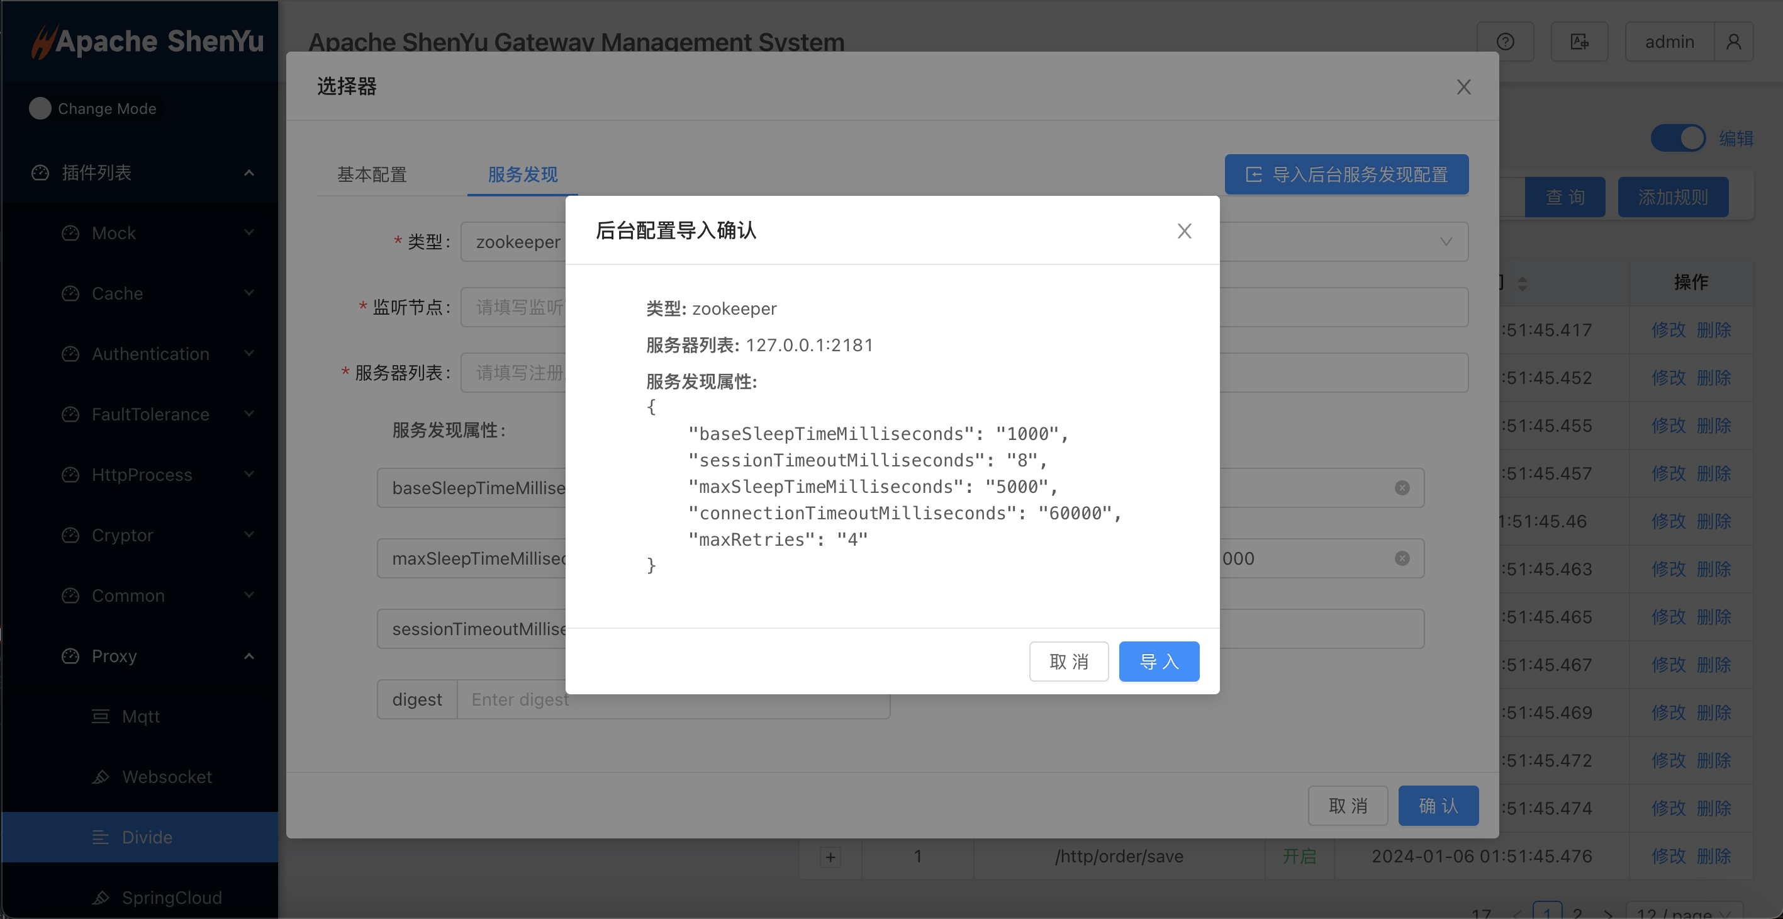The image size is (1783, 919).
Task: Click the admin user avatar icon
Action: 1733,42
